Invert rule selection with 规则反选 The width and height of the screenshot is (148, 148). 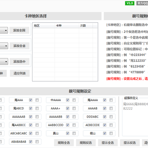point(86,143)
